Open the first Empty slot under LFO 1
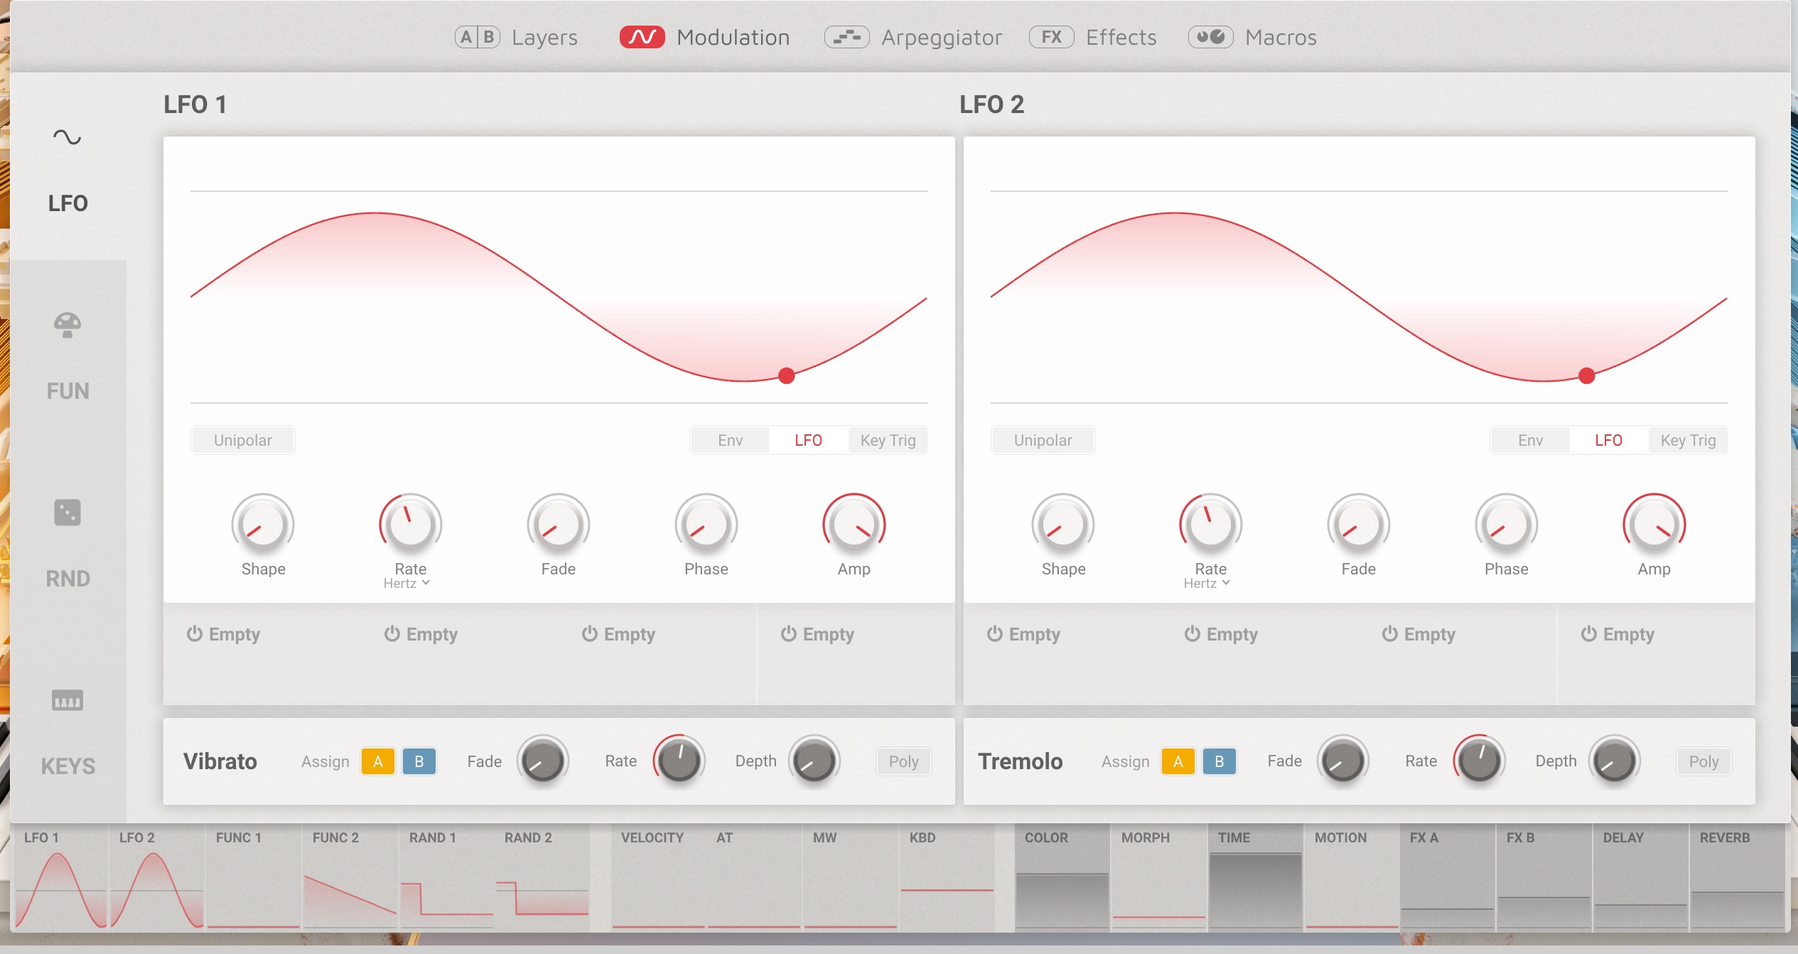This screenshot has height=954, width=1798. [225, 634]
